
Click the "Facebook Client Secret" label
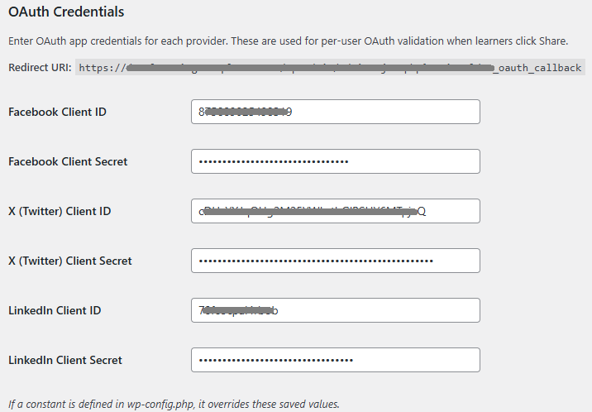[68, 161]
